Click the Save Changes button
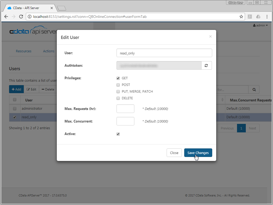This screenshot has width=273, height=205. [x=198, y=153]
